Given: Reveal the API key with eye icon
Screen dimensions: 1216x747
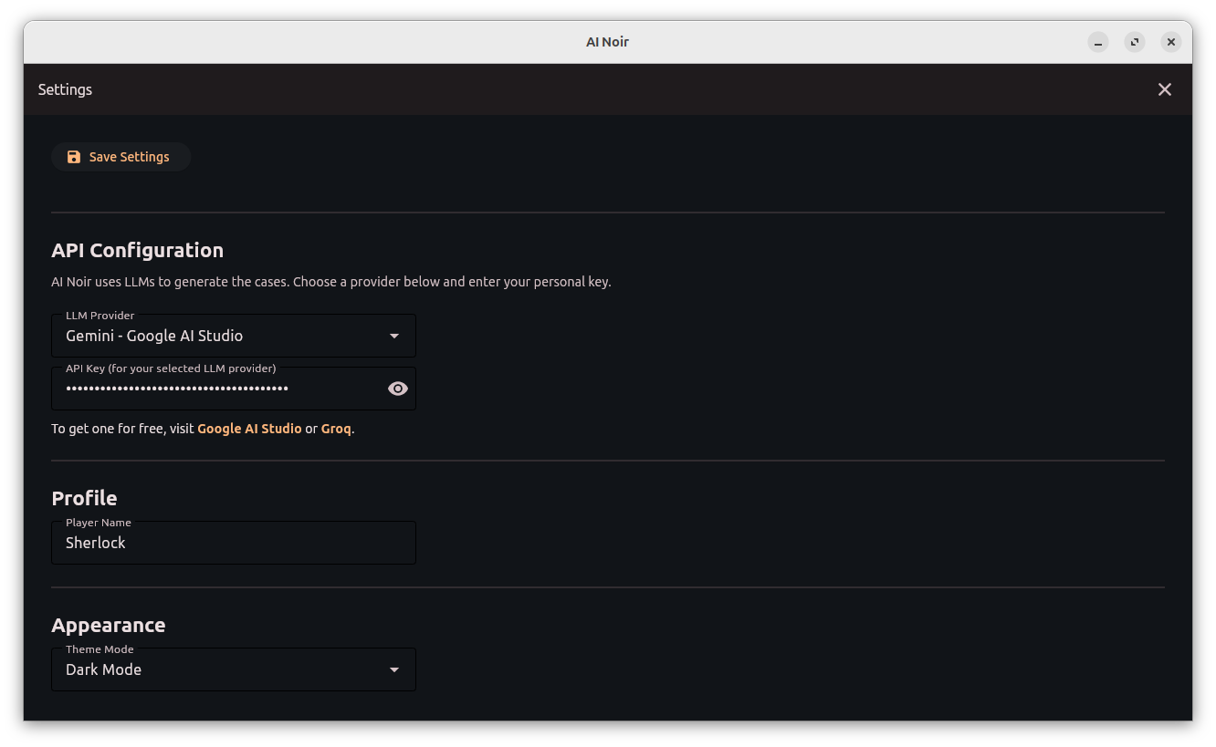Looking at the screenshot, I should click(397, 389).
